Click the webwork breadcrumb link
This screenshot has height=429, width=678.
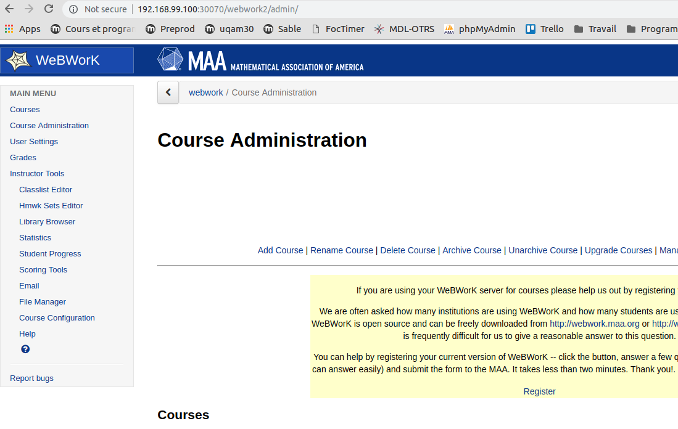click(x=206, y=92)
